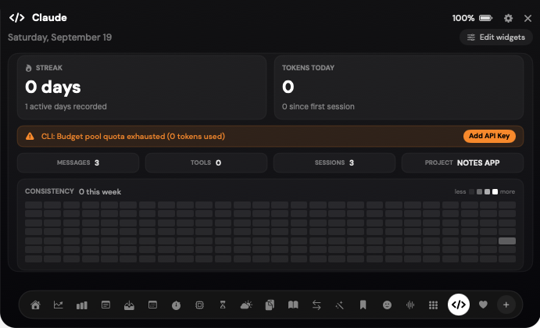
Task: Open the clipboard copy icon
Action: (x=270, y=305)
